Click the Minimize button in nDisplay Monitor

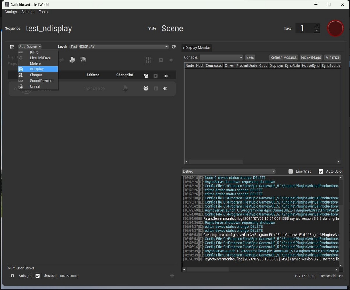332,57
